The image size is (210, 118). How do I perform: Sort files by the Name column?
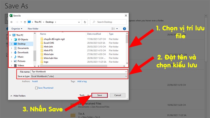tap(43, 34)
